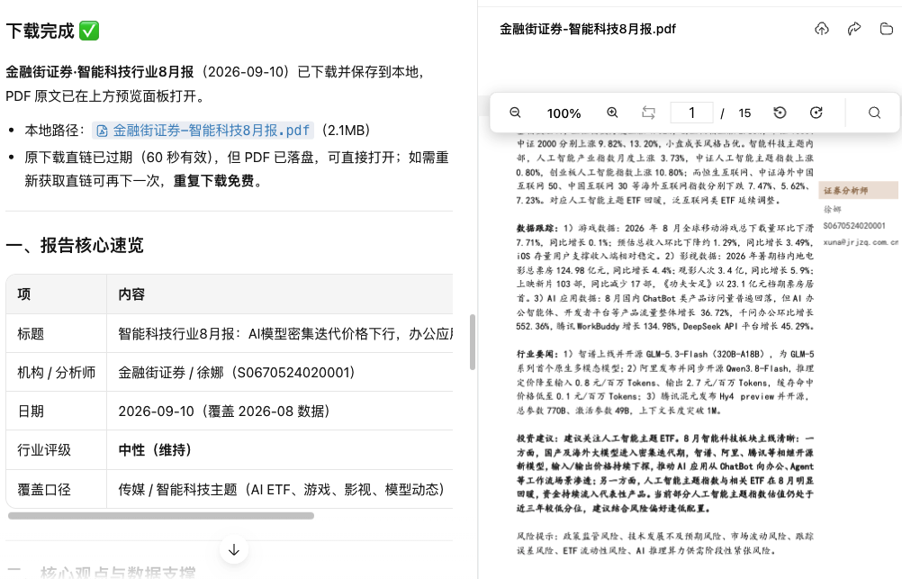Zoom out the PDF preview
The height and width of the screenshot is (579, 902).
click(x=516, y=113)
